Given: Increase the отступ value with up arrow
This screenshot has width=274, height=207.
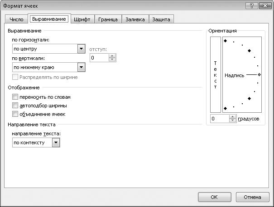Looking at the screenshot, I should coord(113,55).
